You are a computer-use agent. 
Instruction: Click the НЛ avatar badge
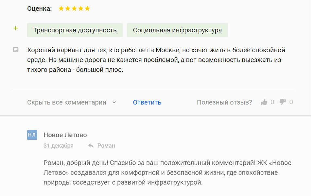(x=32, y=135)
